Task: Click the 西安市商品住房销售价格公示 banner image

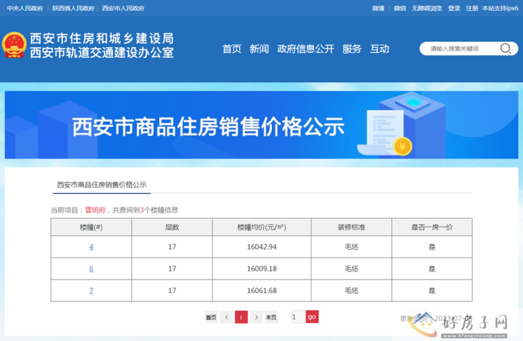Action: pyautogui.click(x=261, y=125)
